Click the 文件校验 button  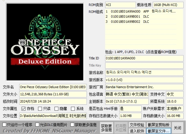pos(137,125)
